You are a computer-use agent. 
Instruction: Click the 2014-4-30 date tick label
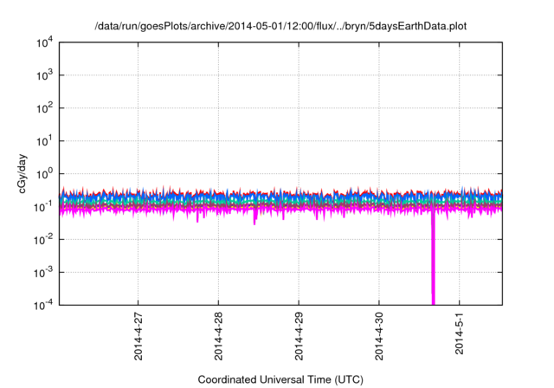379,336
